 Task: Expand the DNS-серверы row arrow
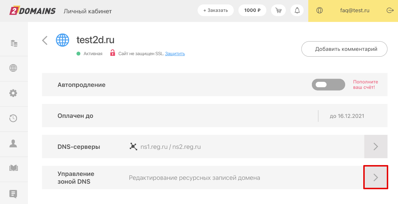click(x=376, y=146)
